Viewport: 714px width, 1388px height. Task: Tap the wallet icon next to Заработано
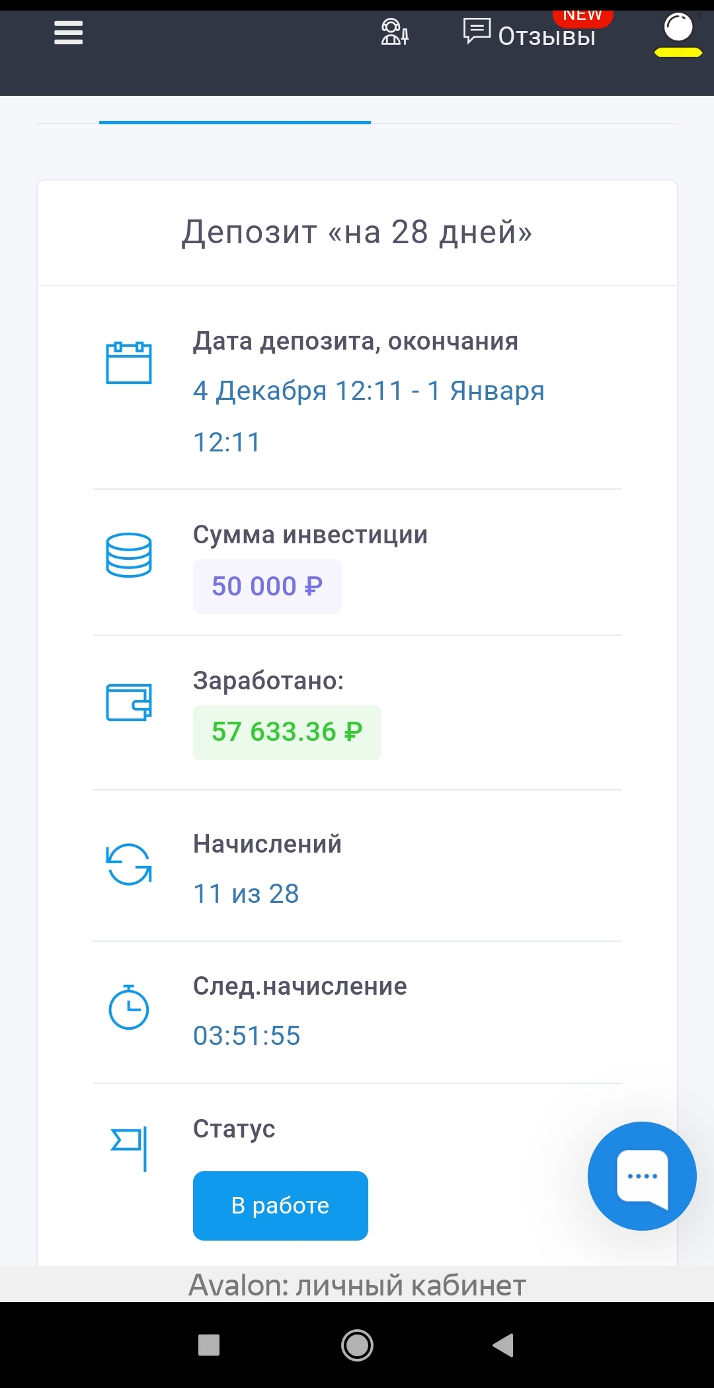129,702
